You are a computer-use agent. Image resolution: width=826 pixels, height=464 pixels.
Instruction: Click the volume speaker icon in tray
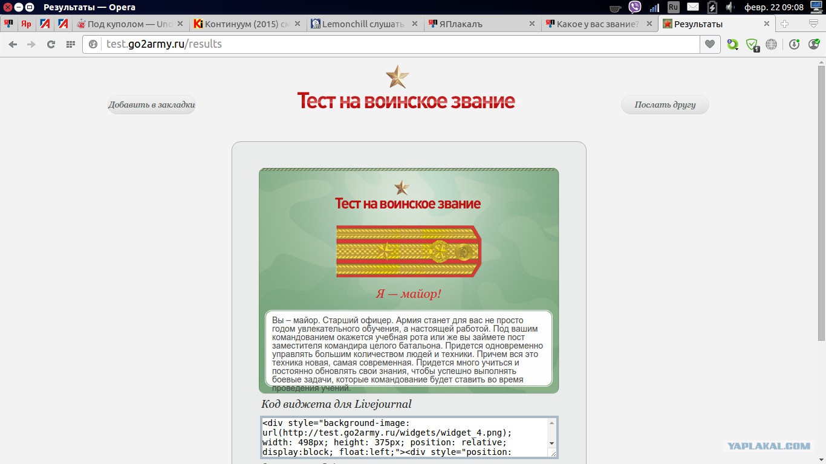(x=730, y=7)
